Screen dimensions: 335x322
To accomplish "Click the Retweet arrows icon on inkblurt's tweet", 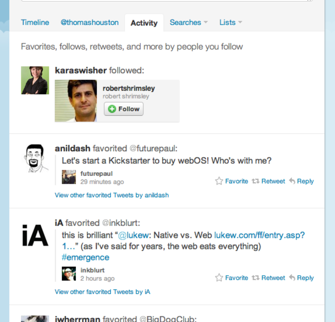I will [255, 278].
